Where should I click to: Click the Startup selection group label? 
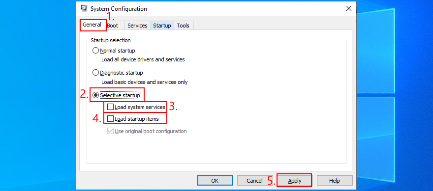(111, 40)
